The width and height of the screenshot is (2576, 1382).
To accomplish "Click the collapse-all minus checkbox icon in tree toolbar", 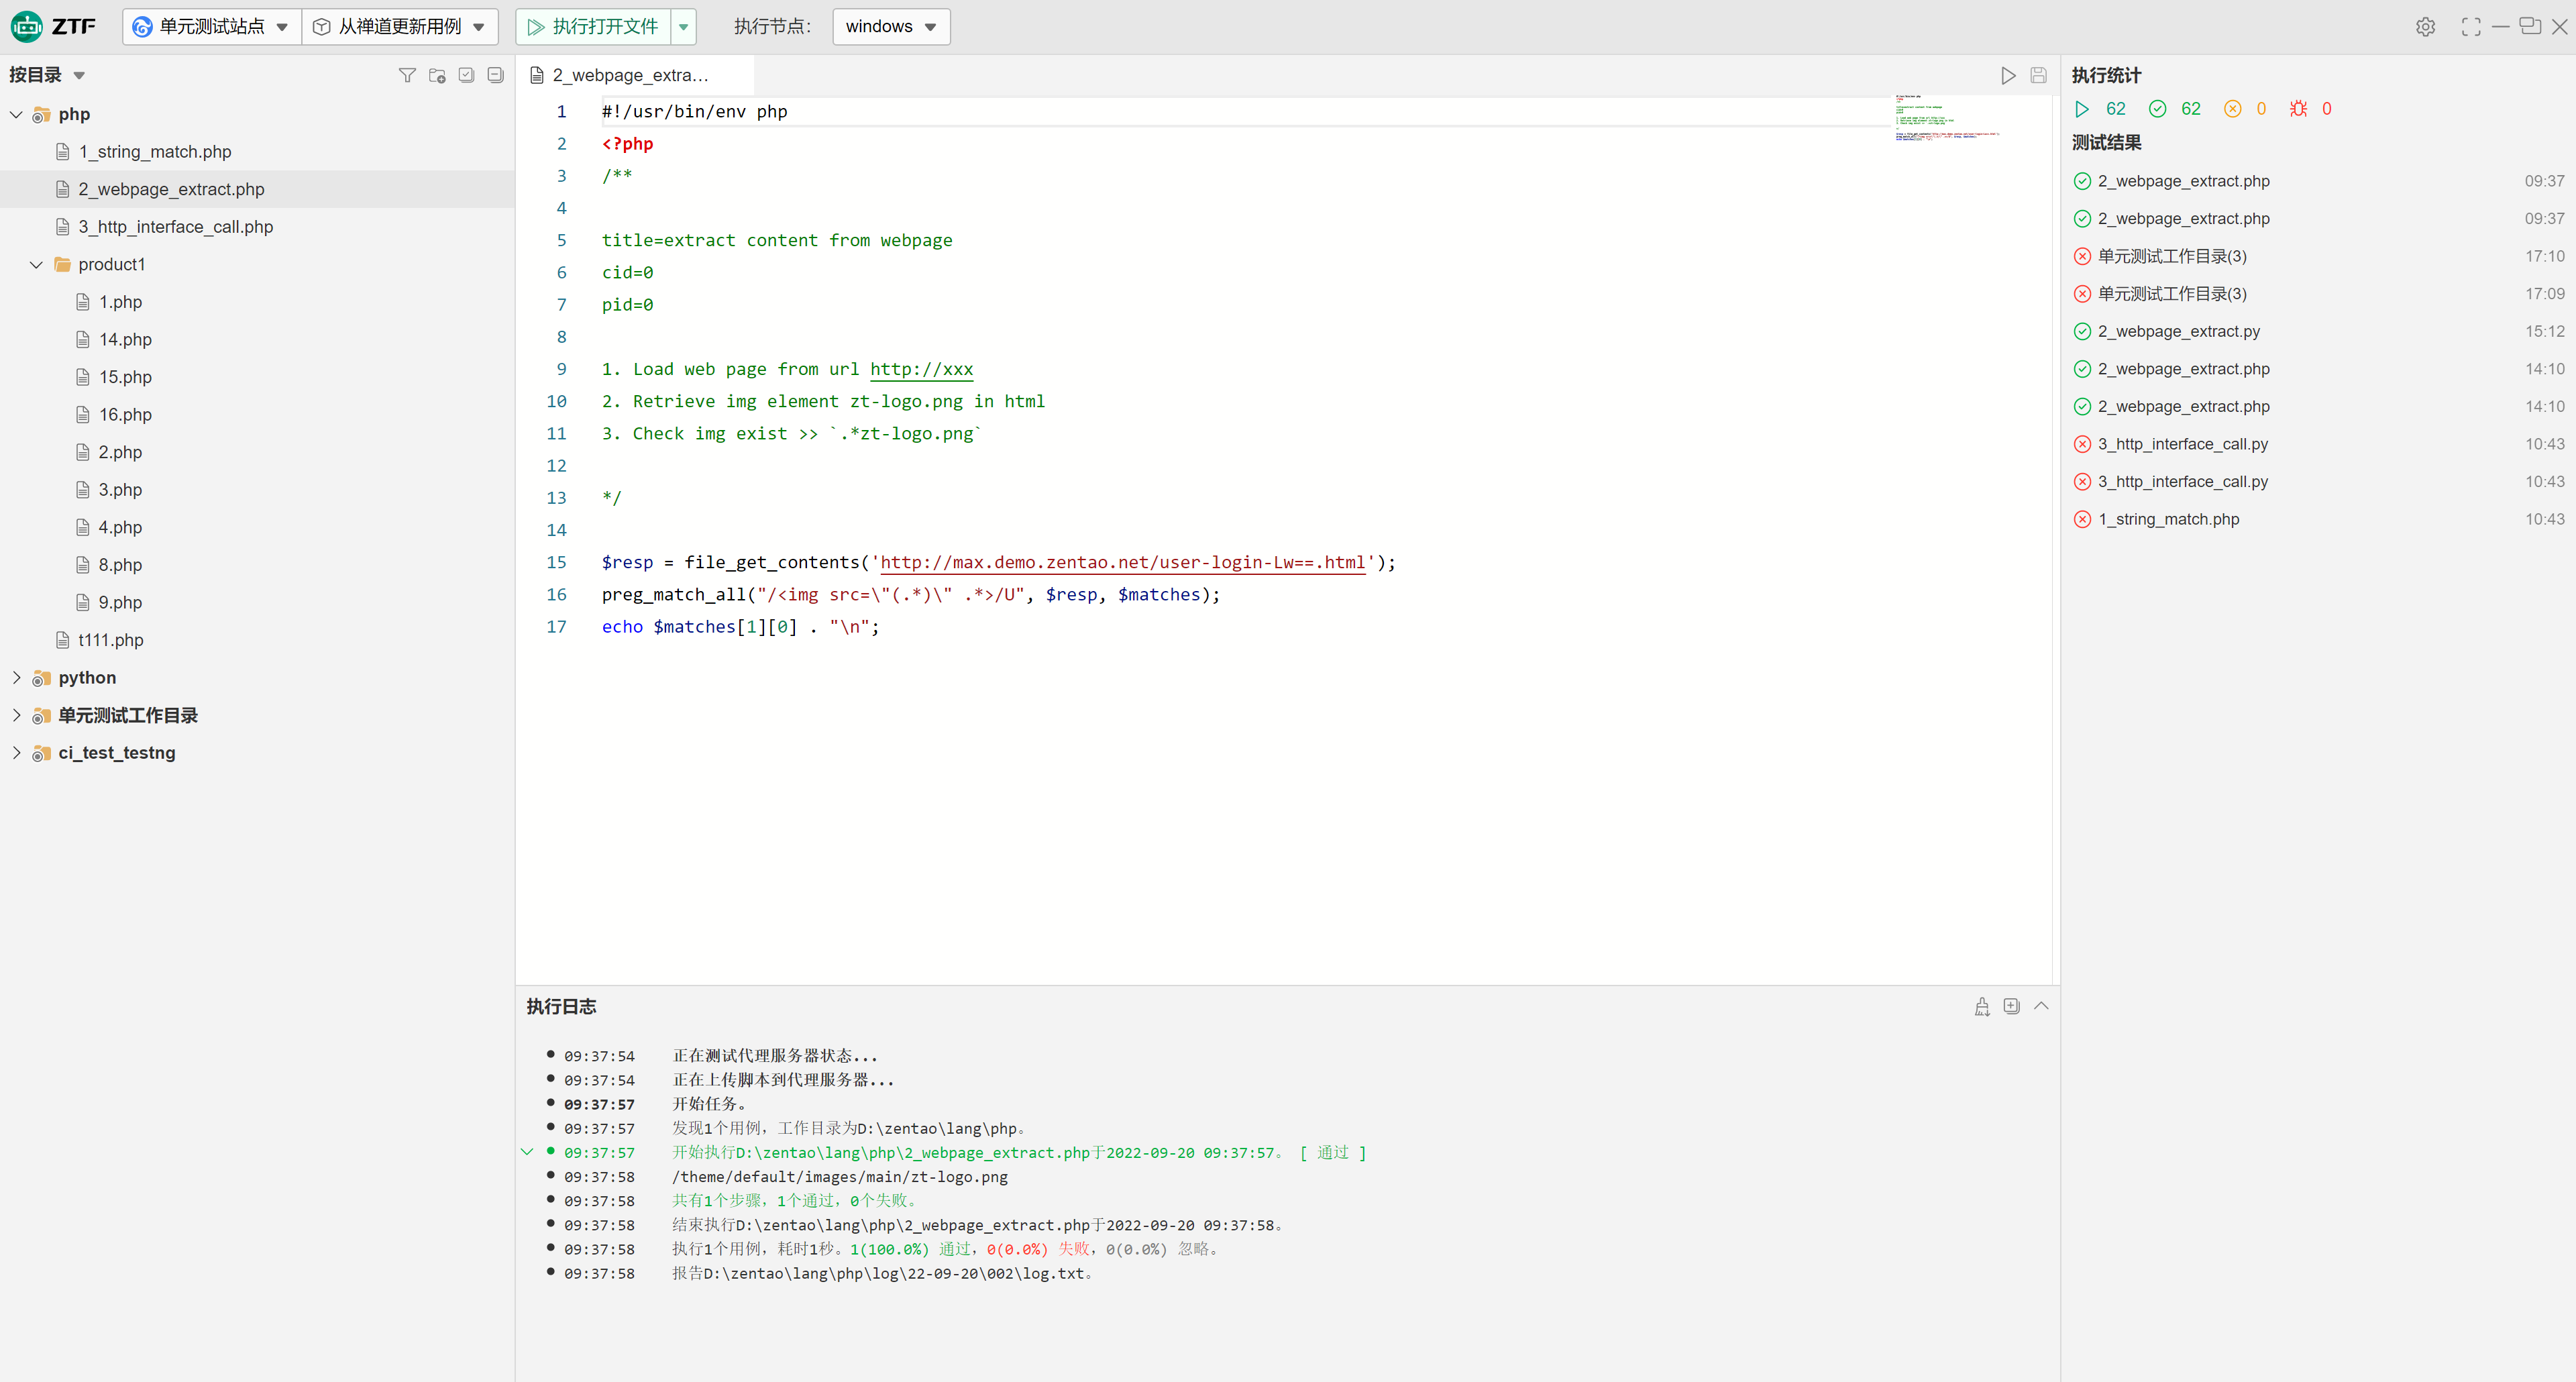I will [x=495, y=75].
